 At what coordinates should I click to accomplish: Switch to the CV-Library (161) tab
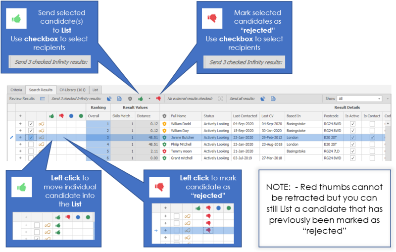[72, 90]
